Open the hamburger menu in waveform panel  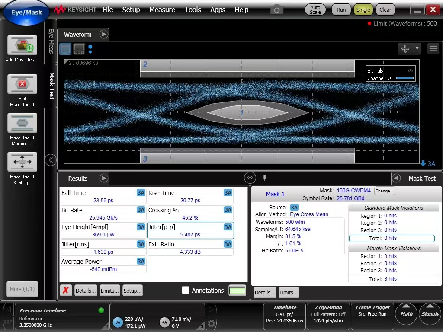433,49
